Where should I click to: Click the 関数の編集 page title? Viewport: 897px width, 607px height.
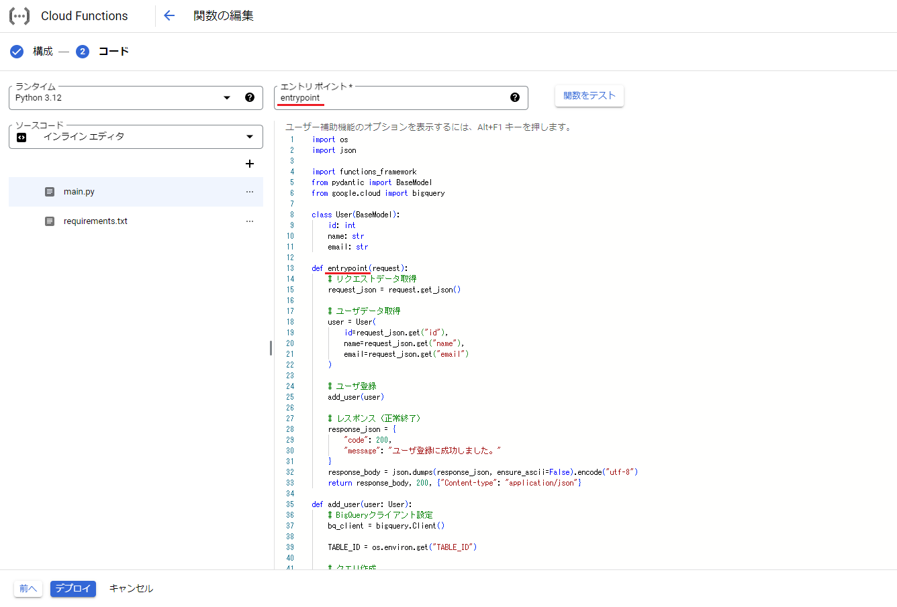(224, 16)
